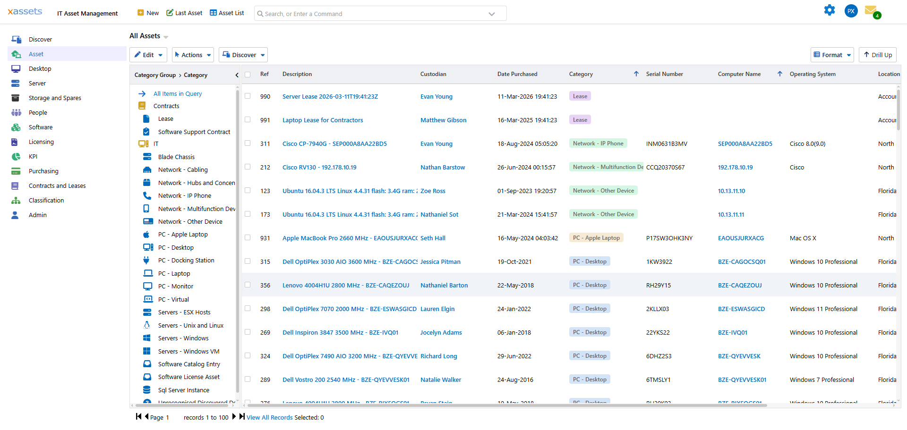
Task: Sort by the Serial Number column sort arrow
Action: [x=636, y=74]
